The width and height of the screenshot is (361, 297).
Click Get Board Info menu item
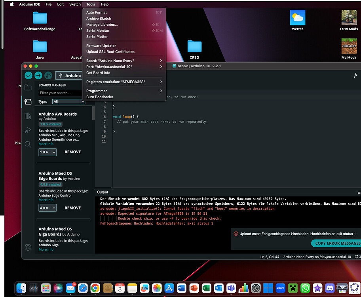point(124,72)
